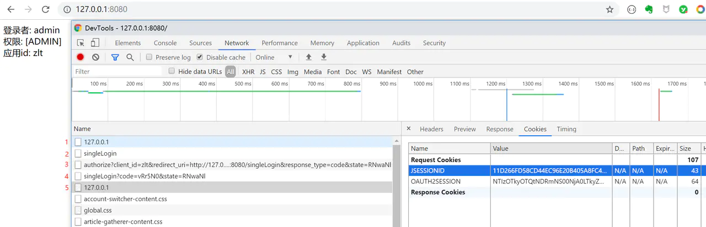This screenshot has height=227, width=706.
Task: Open the Performance tab
Action: (280, 43)
